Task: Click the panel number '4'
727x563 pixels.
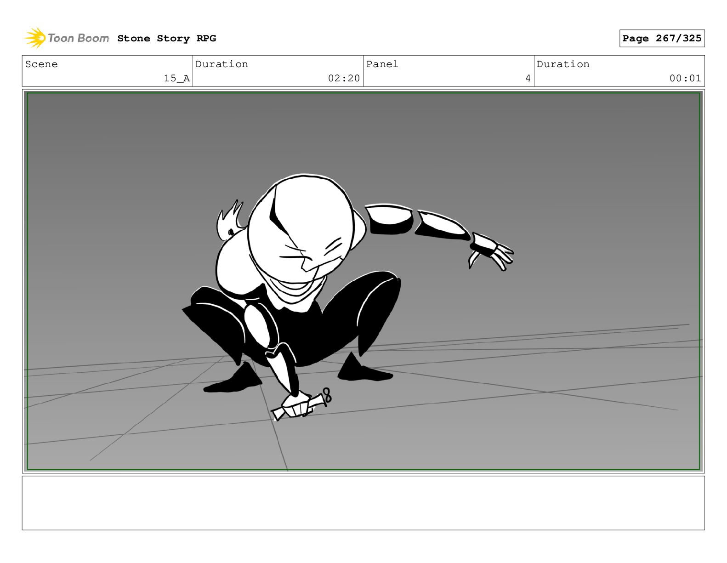Action: pos(528,79)
